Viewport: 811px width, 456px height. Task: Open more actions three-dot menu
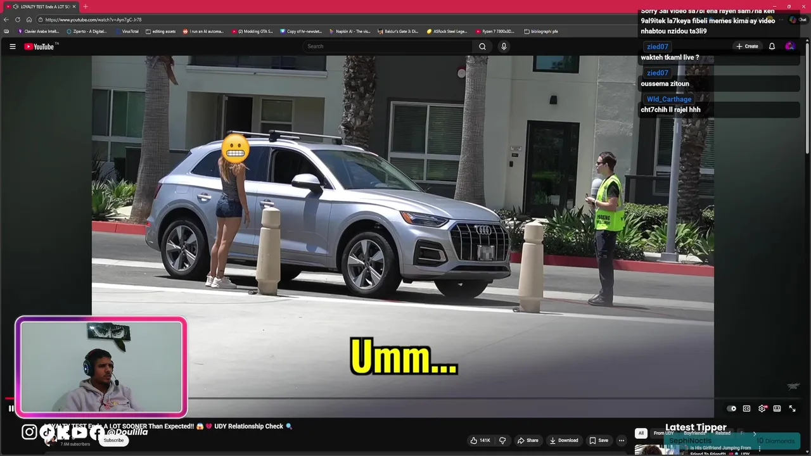point(622,440)
